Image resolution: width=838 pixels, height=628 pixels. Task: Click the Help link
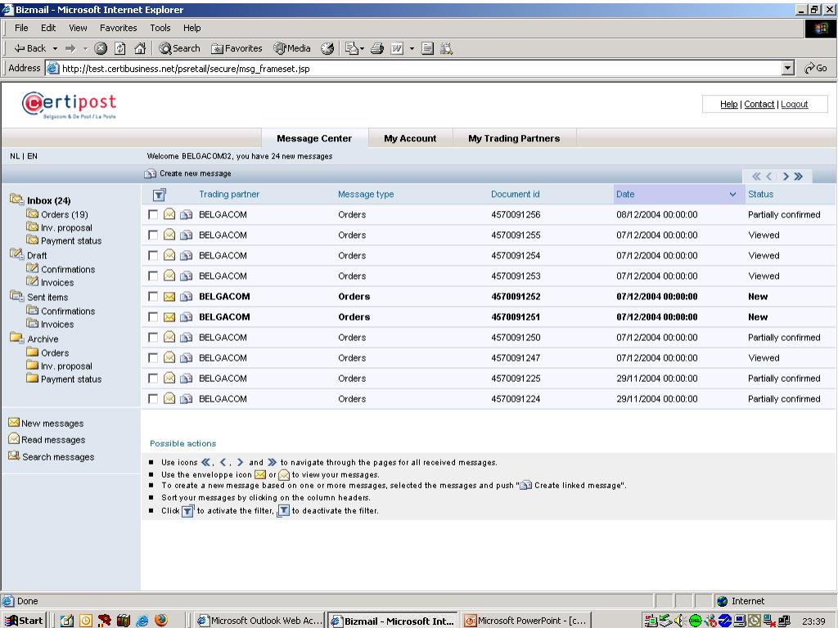(729, 104)
